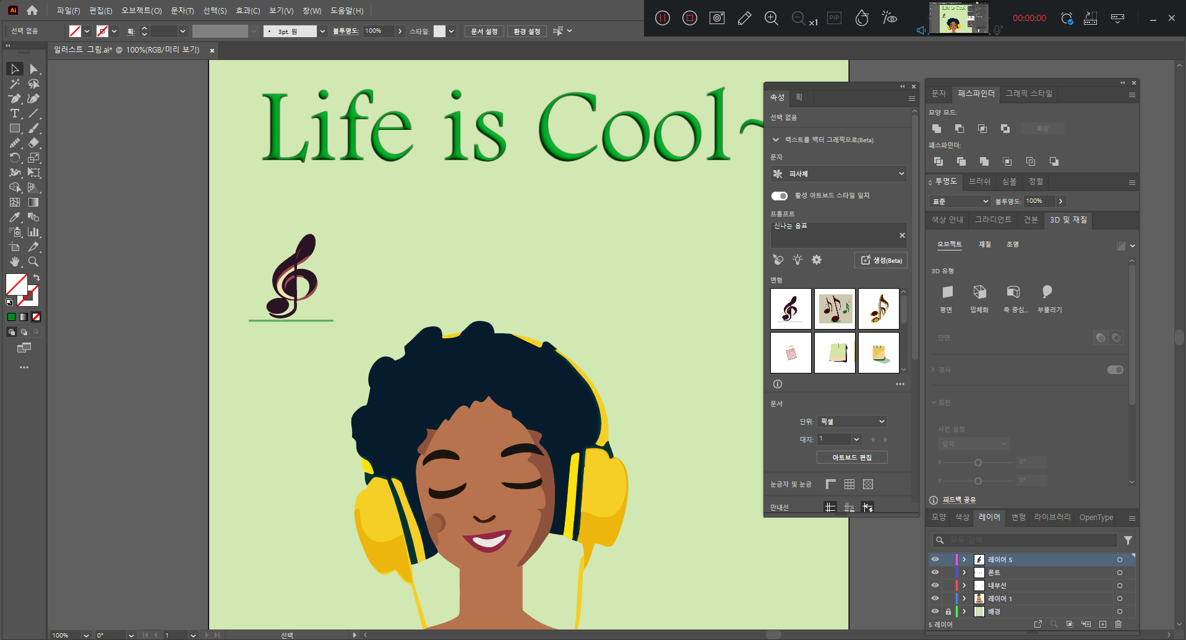Click the Inflate 3D type icon
The width and height of the screenshot is (1186, 640).
pyautogui.click(x=1047, y=292)
